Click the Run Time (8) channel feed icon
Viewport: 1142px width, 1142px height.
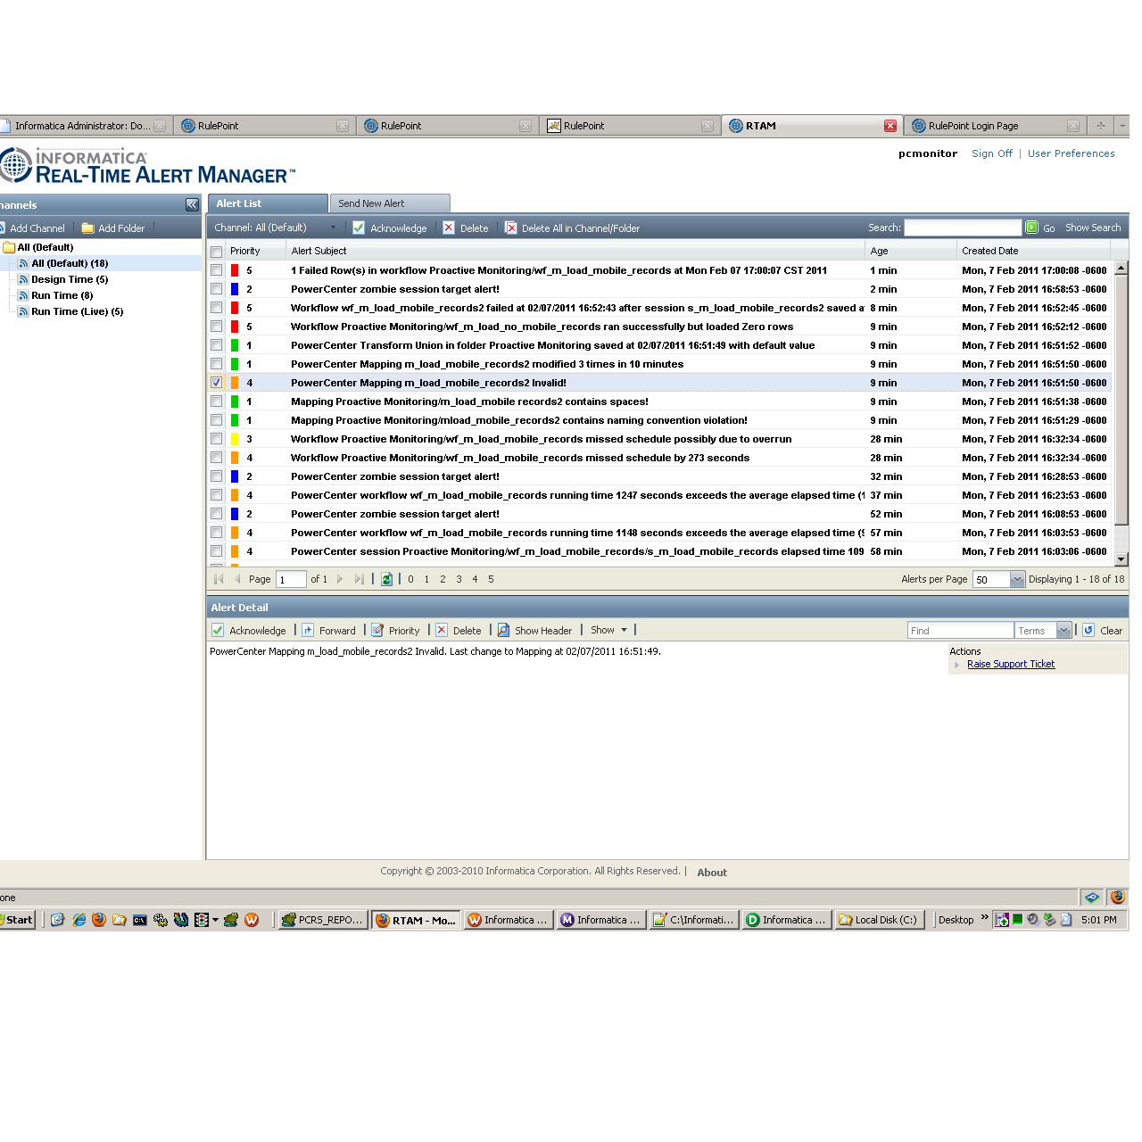click(x=23, y=295)
